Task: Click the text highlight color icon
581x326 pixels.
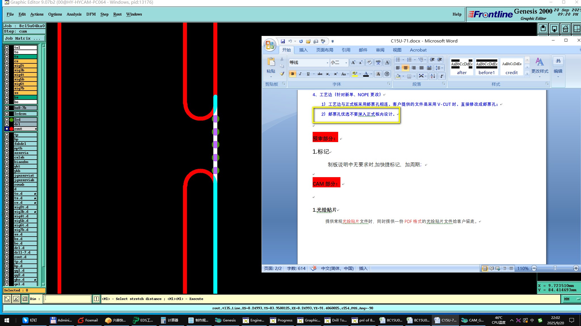Action: pos(355,74)
